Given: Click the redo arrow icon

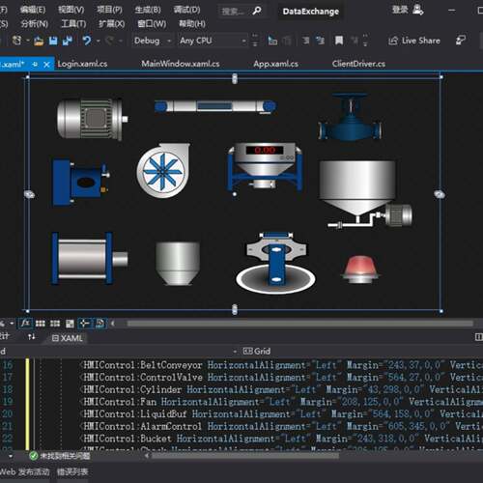Looking at the screenshot, I should (110, 41).
